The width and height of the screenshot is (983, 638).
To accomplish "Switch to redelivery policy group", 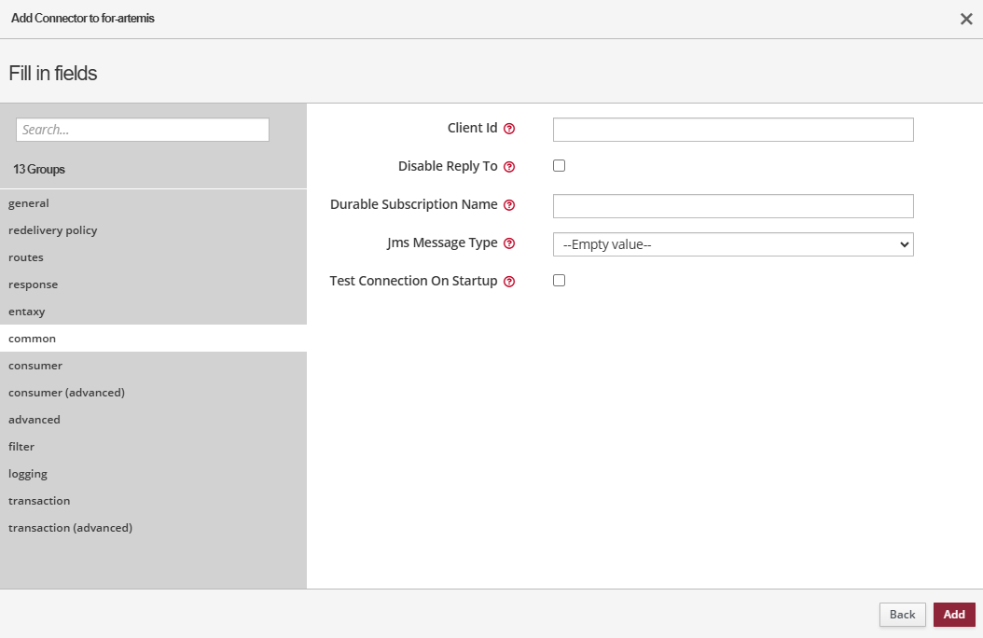I will pyautogui.click(x=53, y=230).
